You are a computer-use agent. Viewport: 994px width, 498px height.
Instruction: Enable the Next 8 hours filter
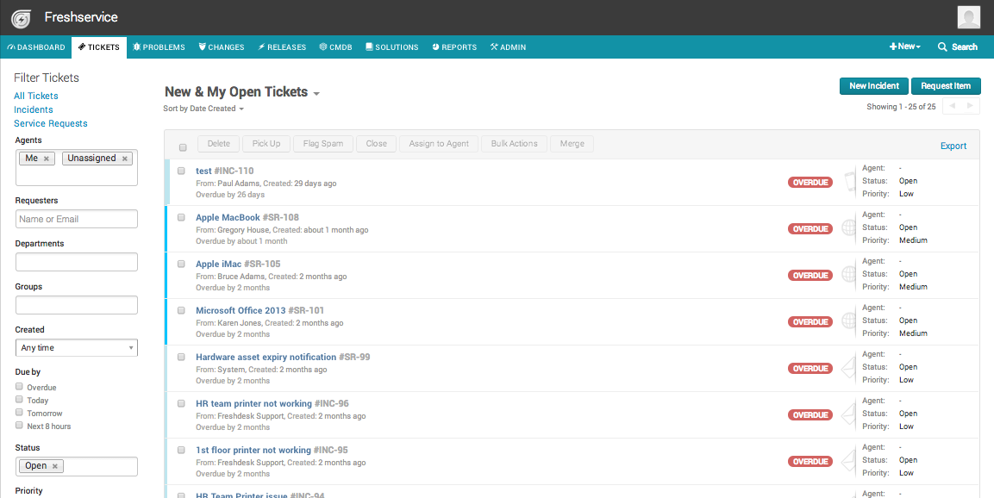click(x=19, y=425)
